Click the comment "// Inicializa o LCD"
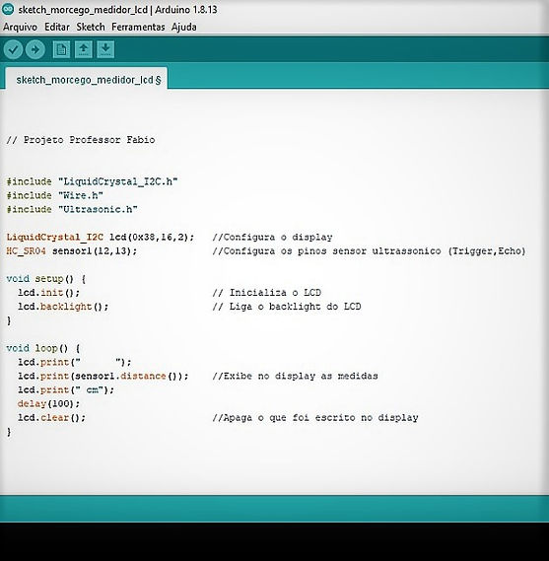The height and width of the screenshot is (561, 549). tap(267, 293)
